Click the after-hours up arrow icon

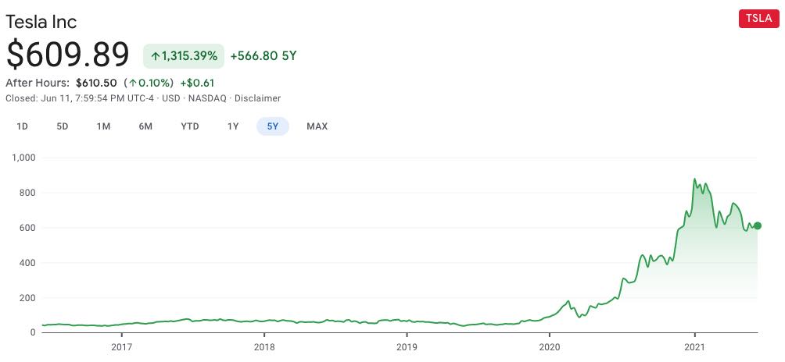pos(133,83)
